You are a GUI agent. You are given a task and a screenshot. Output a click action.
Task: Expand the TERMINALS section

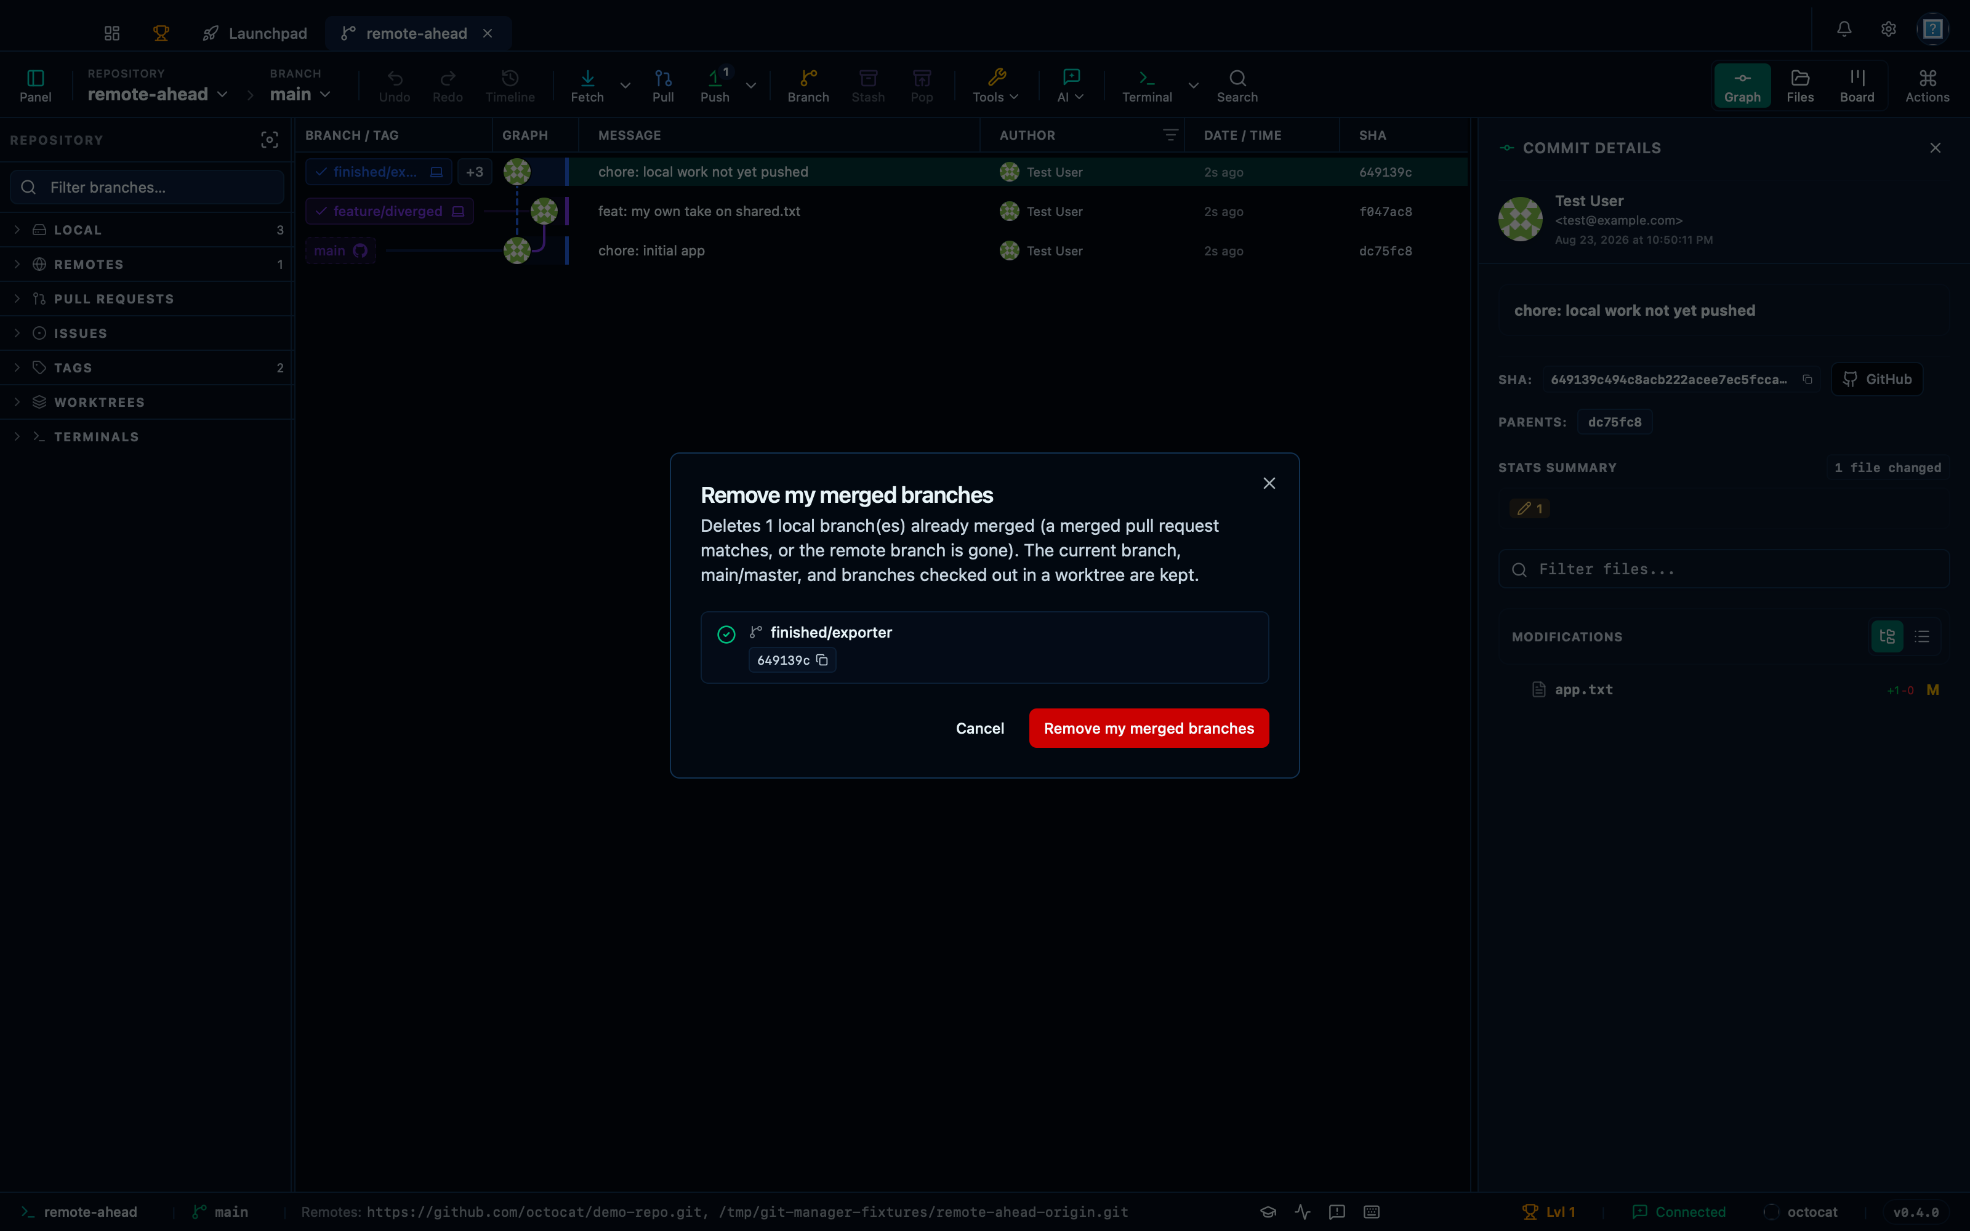click(x=147, y=437)
